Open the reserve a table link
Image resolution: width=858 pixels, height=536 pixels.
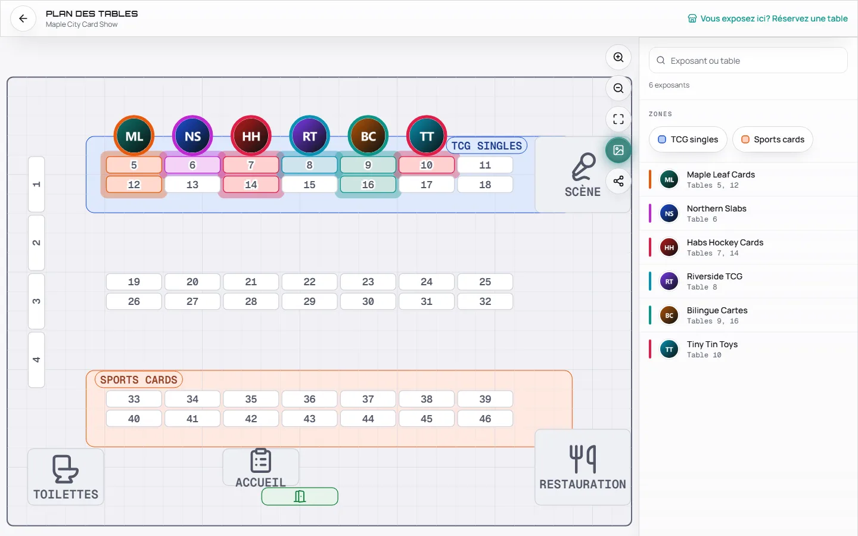click(x=768, y=18)
